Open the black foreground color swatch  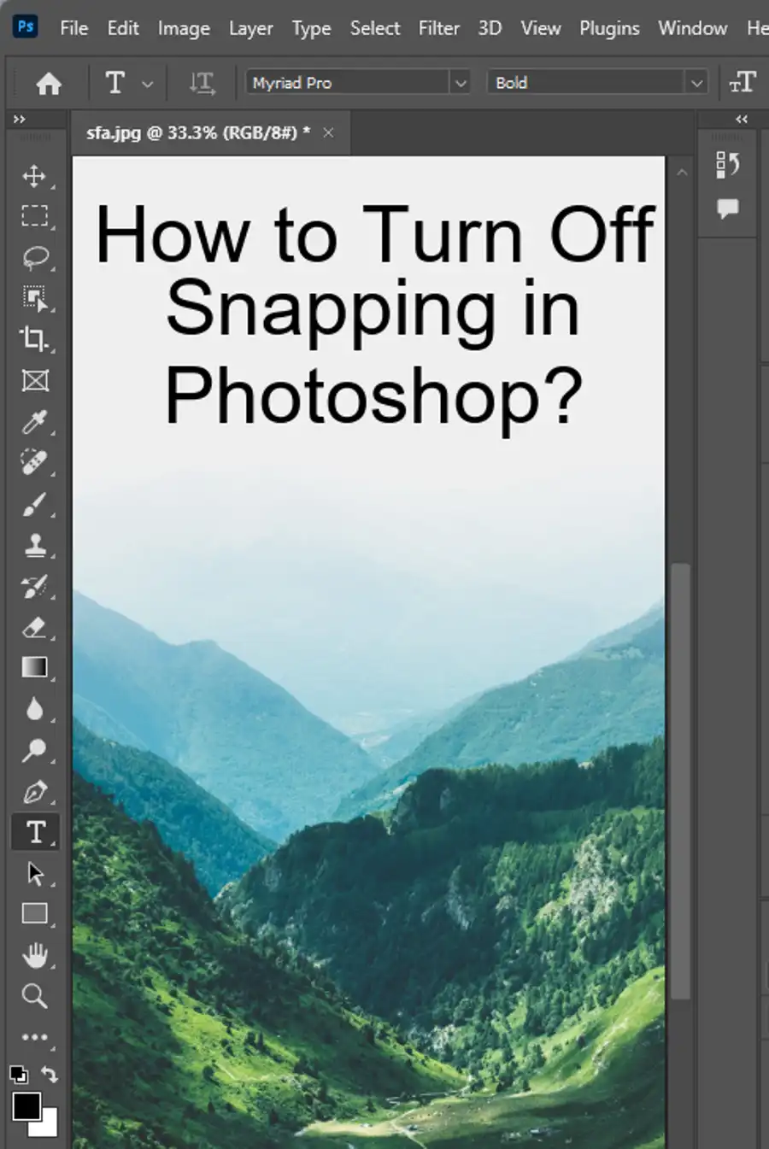(x=26, y=1106)
